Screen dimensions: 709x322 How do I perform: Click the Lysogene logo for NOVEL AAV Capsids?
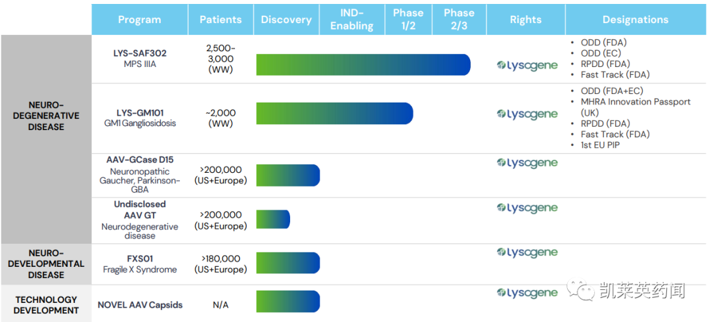click(x=527, y=293)
